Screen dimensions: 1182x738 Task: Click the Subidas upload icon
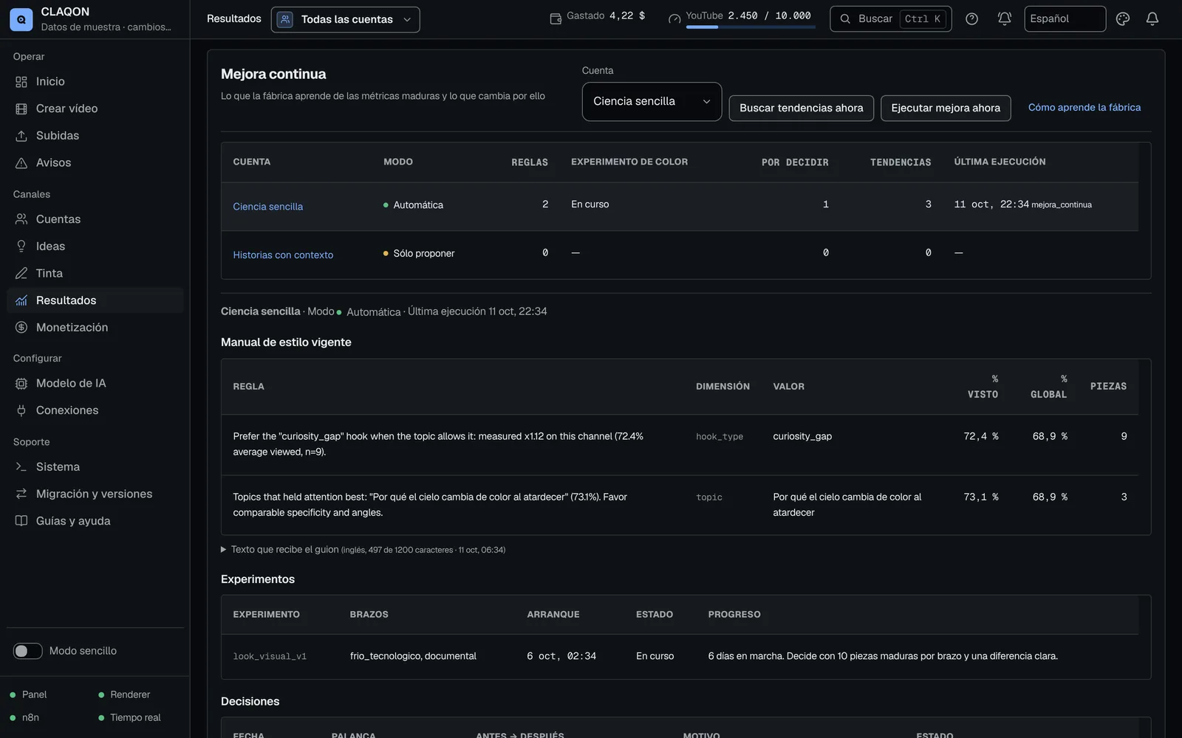tap(21, 136)
